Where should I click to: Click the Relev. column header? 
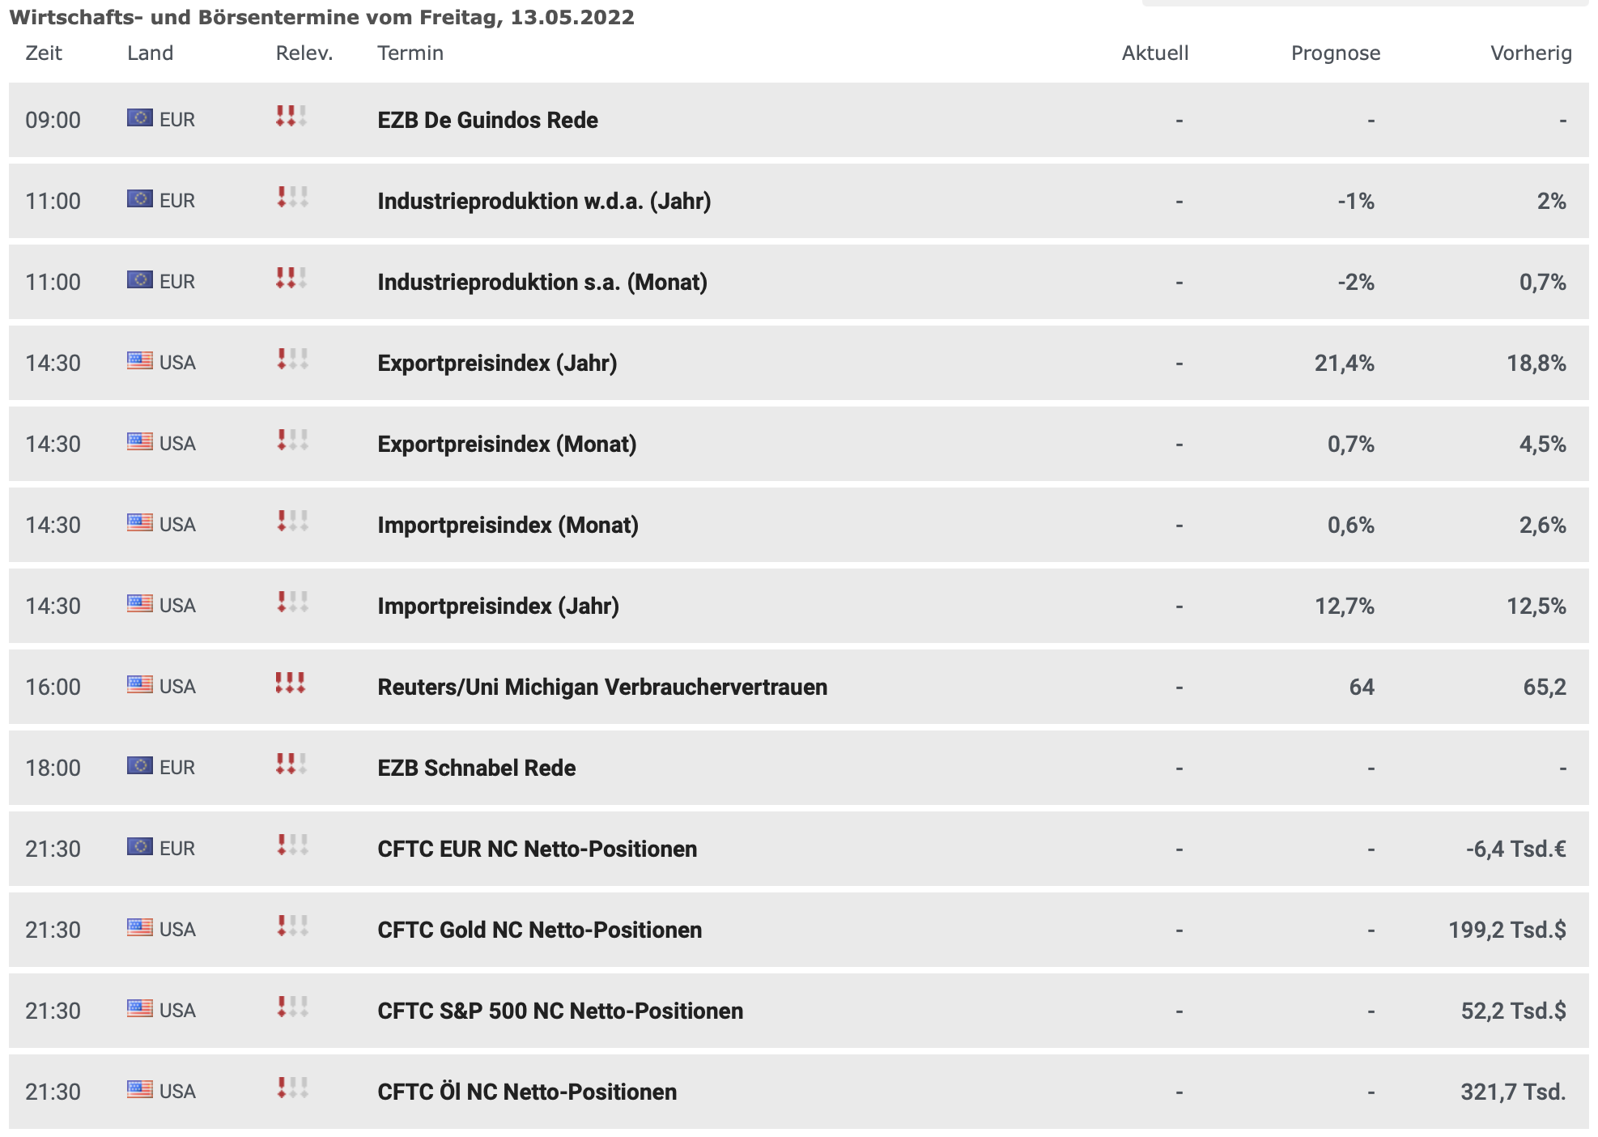304,53
